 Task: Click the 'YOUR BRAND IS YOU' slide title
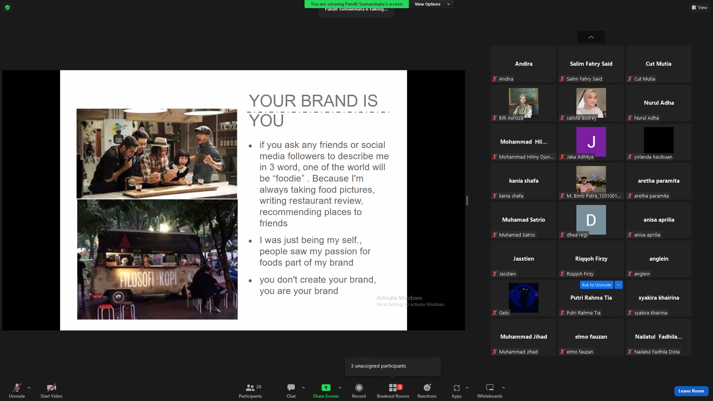313,110
